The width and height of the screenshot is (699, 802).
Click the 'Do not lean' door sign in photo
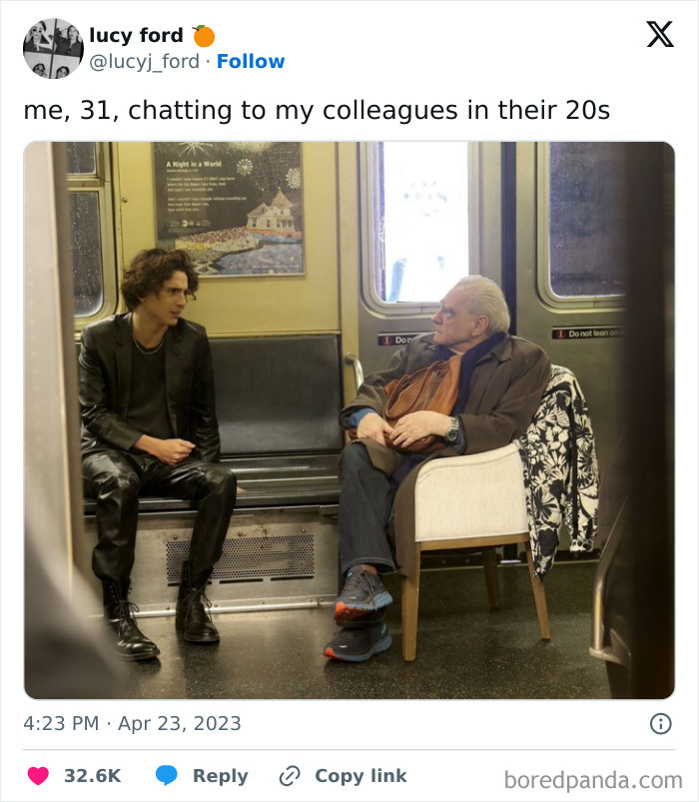588,334
